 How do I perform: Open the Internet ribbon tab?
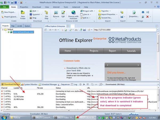pyautogui.click(x=56, y=7)
